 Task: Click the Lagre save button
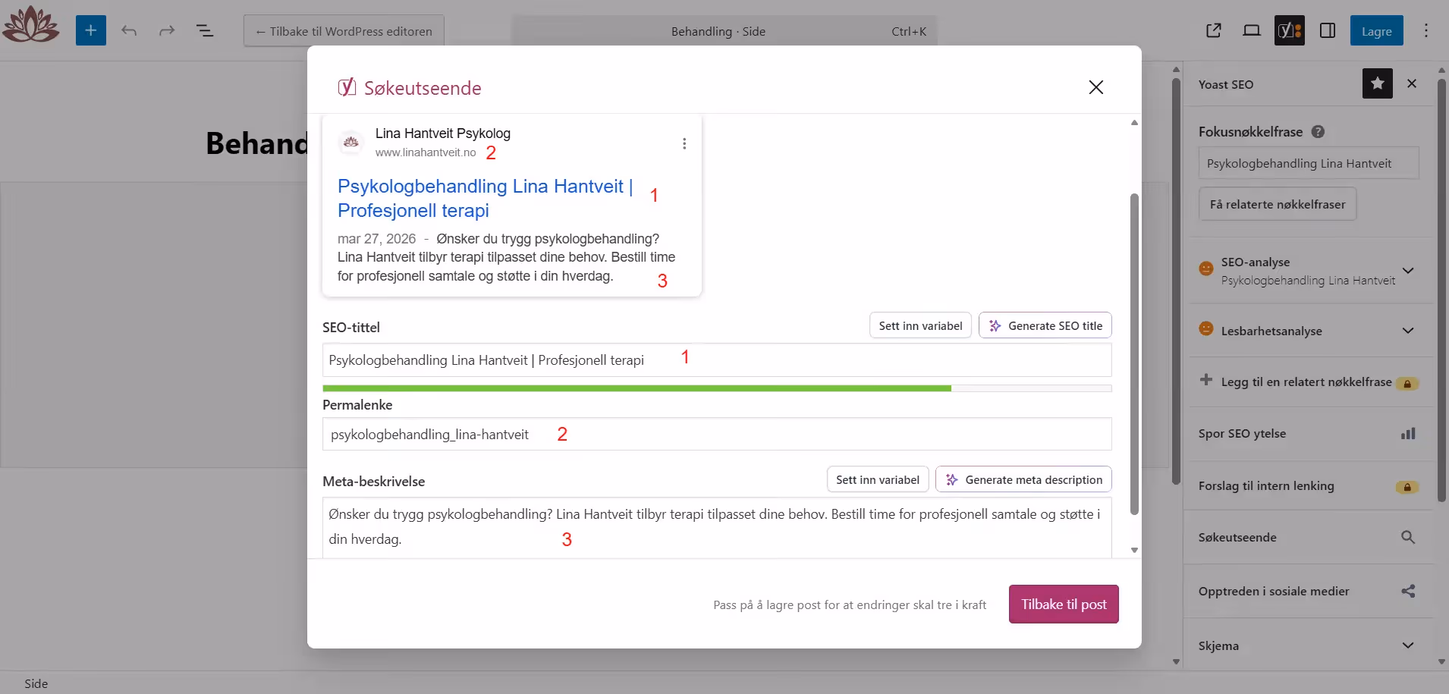(1376, 31)
